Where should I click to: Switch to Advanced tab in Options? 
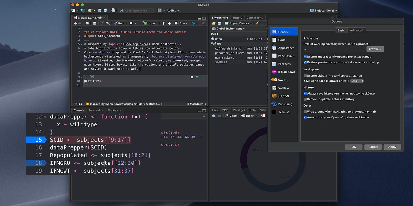pos(357,30)
